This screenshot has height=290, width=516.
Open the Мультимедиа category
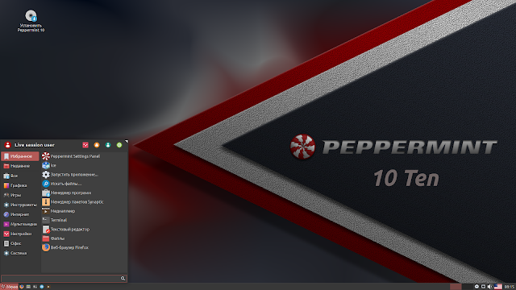pos(20,224)
